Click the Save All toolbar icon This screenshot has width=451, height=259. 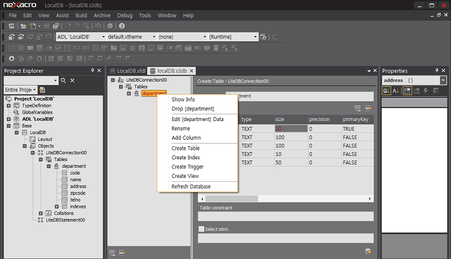click(56, 26)
